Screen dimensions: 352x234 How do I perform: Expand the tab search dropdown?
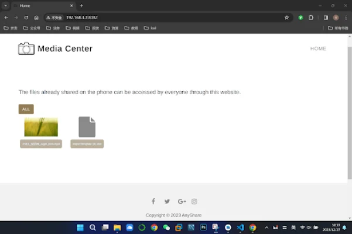click(5, 5)
